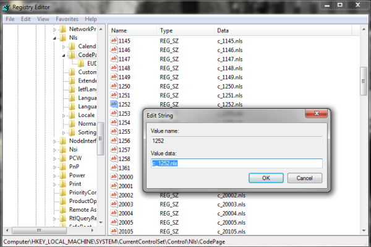Image resolution: width=371 pixels, height=247 pixels.
Task: Select the Locale key in tree
Action: (x=87, y=115)
